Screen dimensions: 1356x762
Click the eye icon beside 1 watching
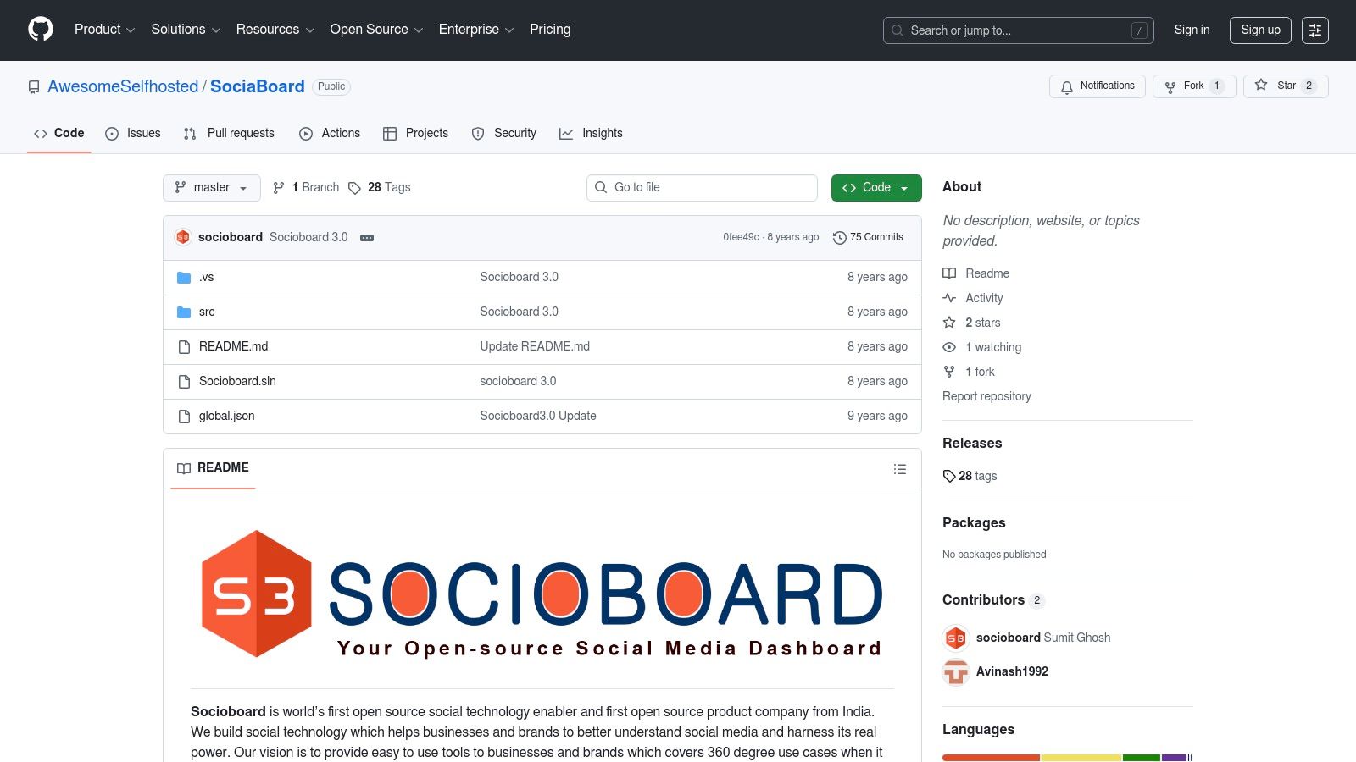click(949, 347)
